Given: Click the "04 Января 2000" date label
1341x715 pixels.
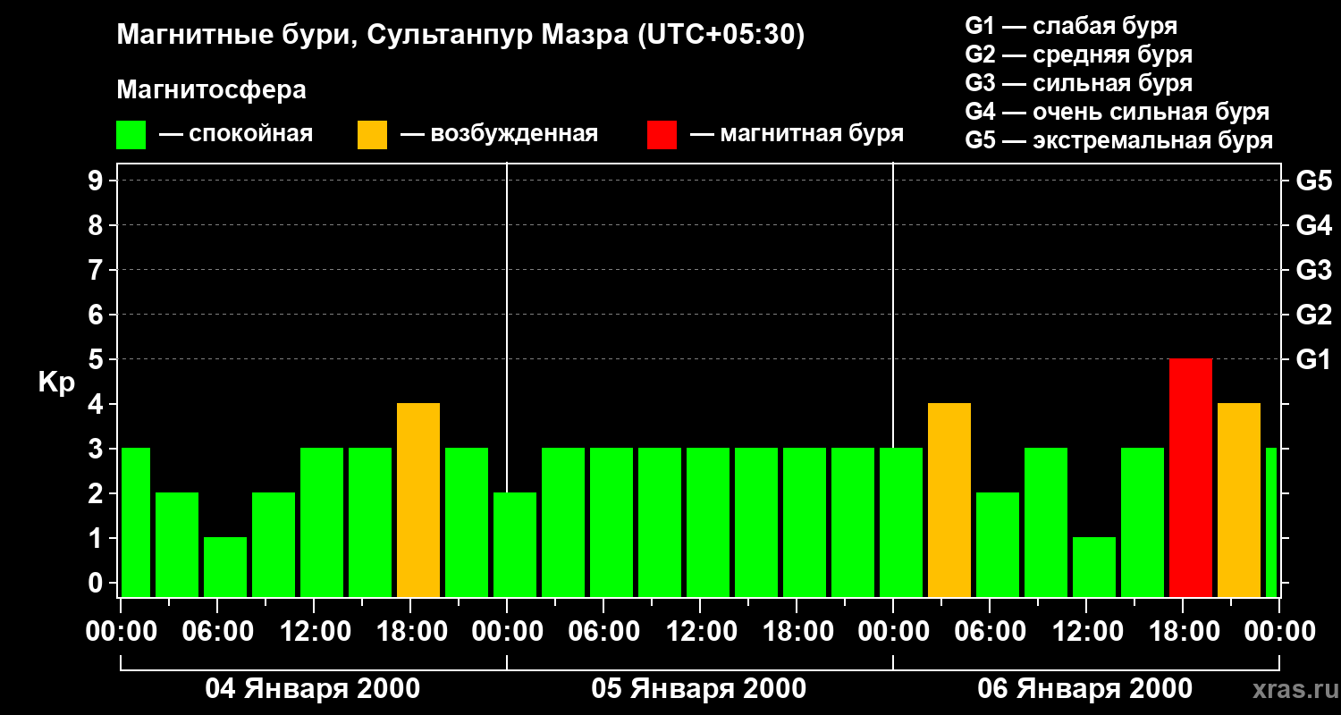Looking at the screenshot, I should (x=313, y=689).
